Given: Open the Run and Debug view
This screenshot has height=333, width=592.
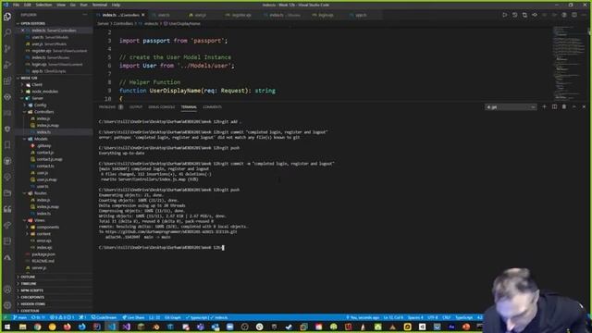Looking at the screenshot, I should [7, 65].
